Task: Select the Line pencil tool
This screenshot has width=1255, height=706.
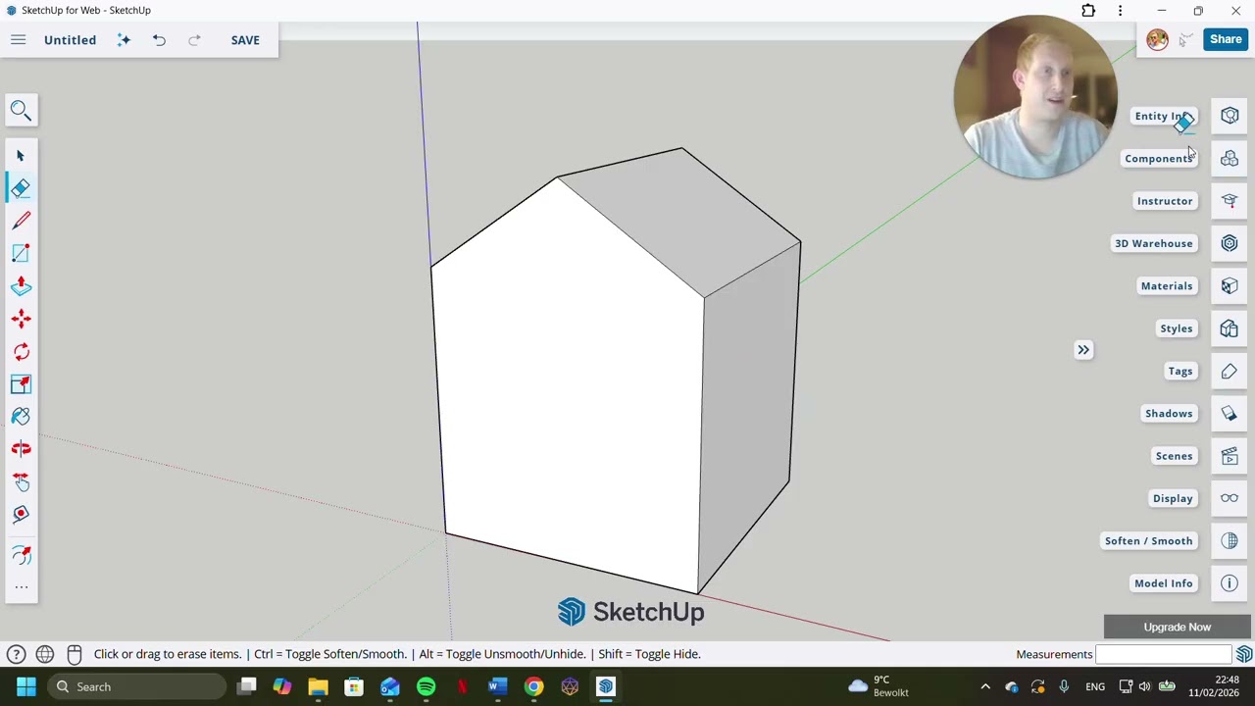Action: (21, 221)
